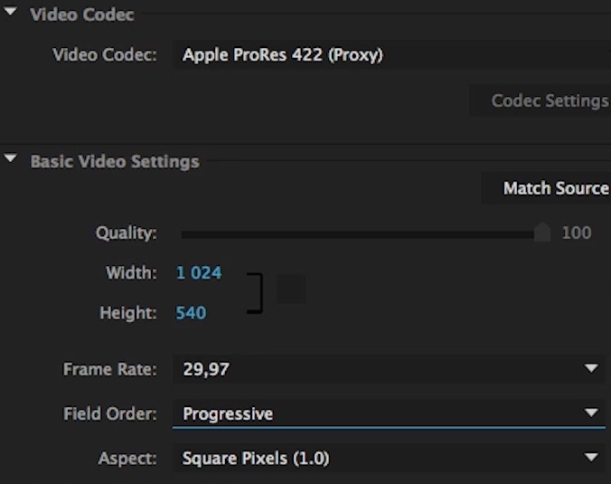Click the Quality slider handle
Screen dimensions: 611x484
point(541,233)
